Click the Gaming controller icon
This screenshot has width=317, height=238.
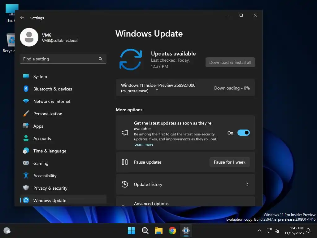click(x=26, y=163)
